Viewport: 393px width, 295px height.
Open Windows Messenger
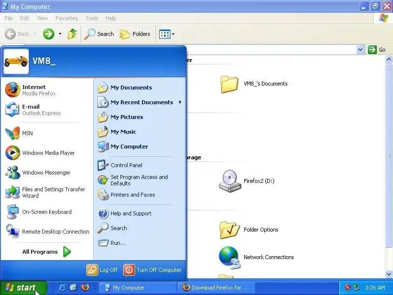point(47,173)
